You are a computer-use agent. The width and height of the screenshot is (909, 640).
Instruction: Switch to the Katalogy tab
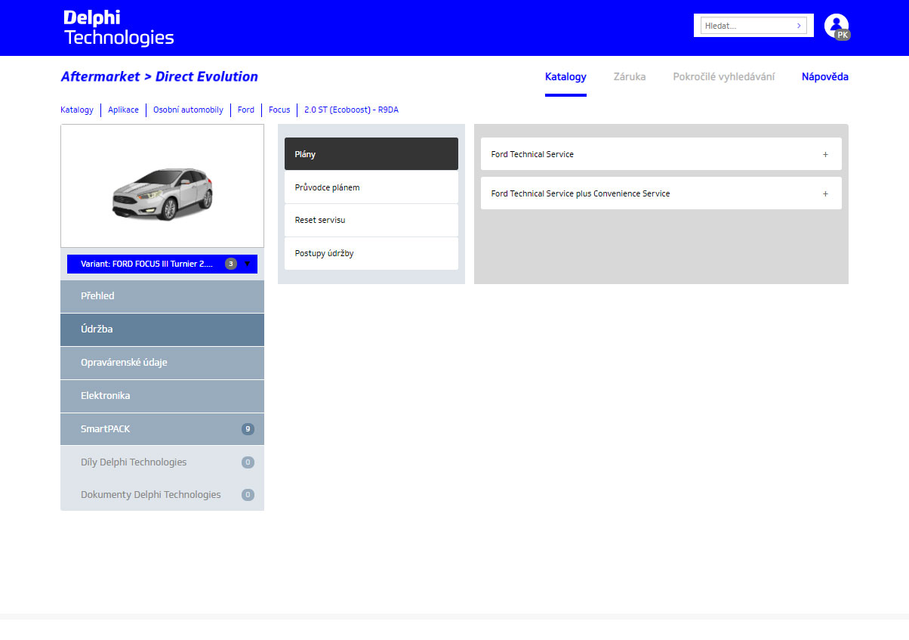tap(565, 76)
